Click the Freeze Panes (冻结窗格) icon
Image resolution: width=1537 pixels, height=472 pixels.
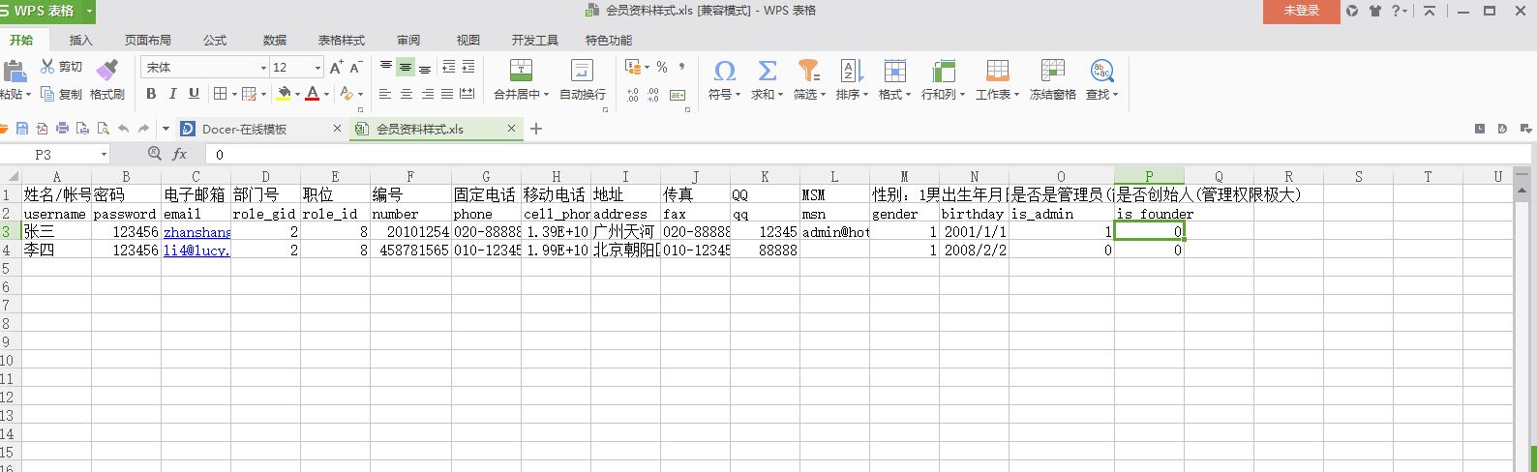pyautogui.click(x=1052, y=71)
